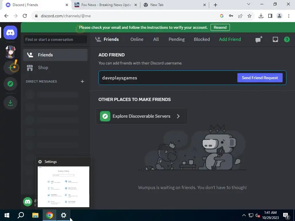Click the Google icon in address bar
This screenshot has width=295, height=221.
222,16
